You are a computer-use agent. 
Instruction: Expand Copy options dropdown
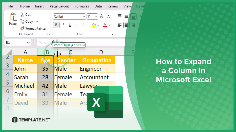click(37, 21)
